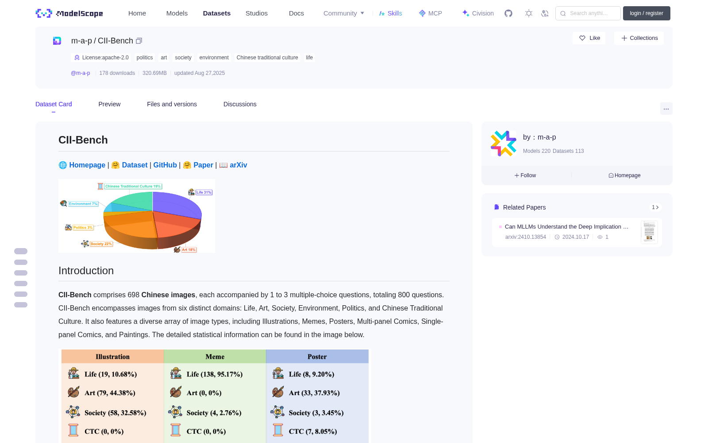Screen dimensions: 708x443
Task: Focus the search input field
Action: pyautogui.click(x=588, y=13)
